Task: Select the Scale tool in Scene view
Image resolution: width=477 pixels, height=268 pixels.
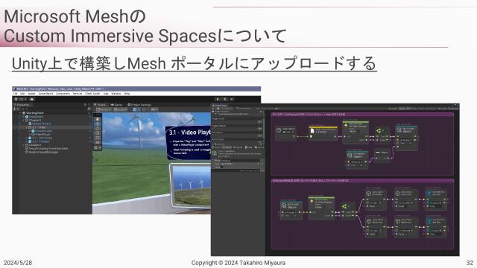Action: (98, 133)
